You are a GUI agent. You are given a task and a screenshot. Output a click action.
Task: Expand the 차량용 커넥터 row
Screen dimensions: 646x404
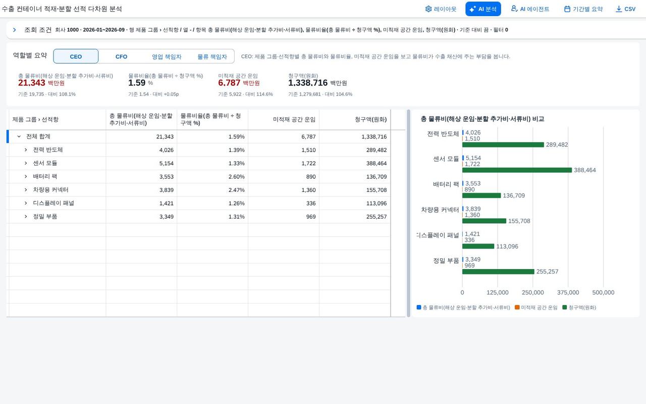26,190
